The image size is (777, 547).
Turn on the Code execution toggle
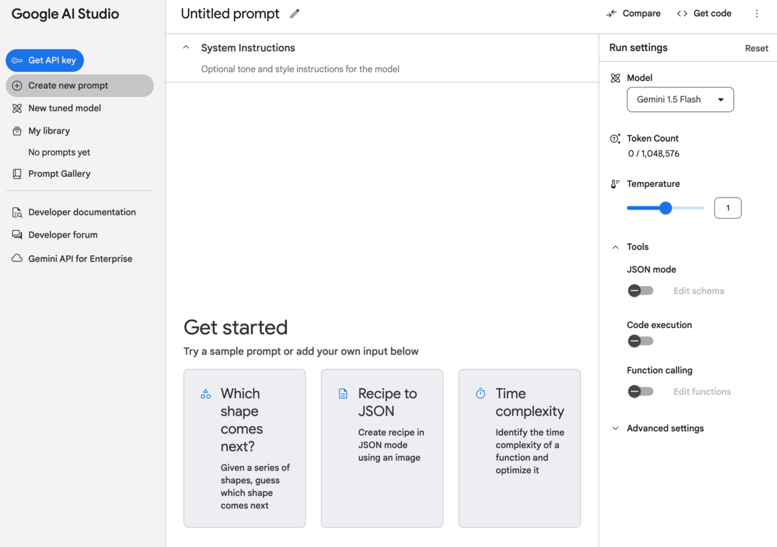click(x=640, y=341)
